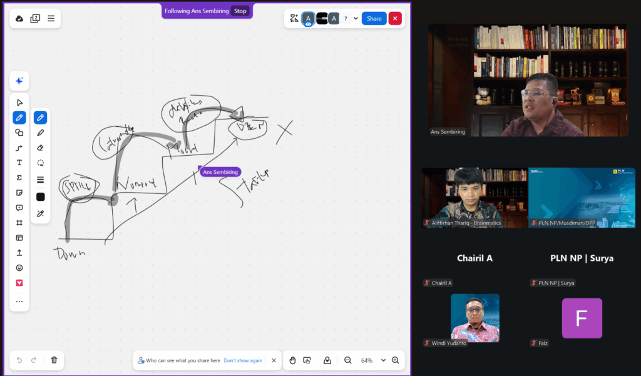This screenshot has width=641, height=376.
Task: Select the Text tool
Action: (x=19, y=163)
